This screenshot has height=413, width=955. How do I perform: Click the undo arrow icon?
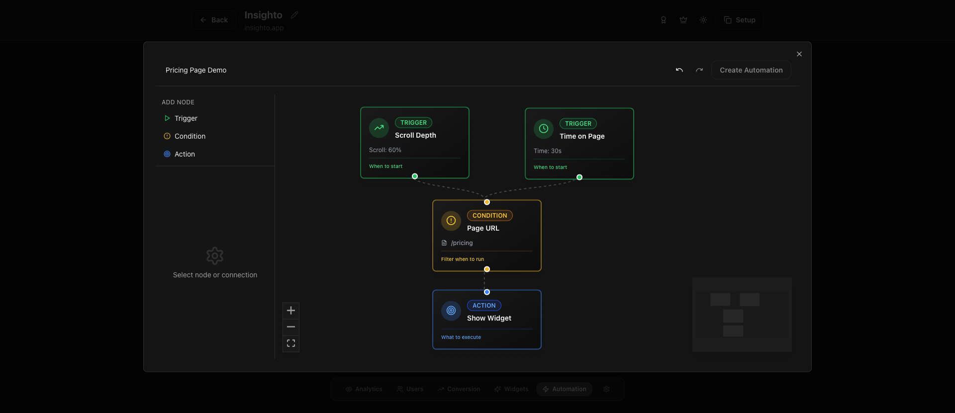679,70
